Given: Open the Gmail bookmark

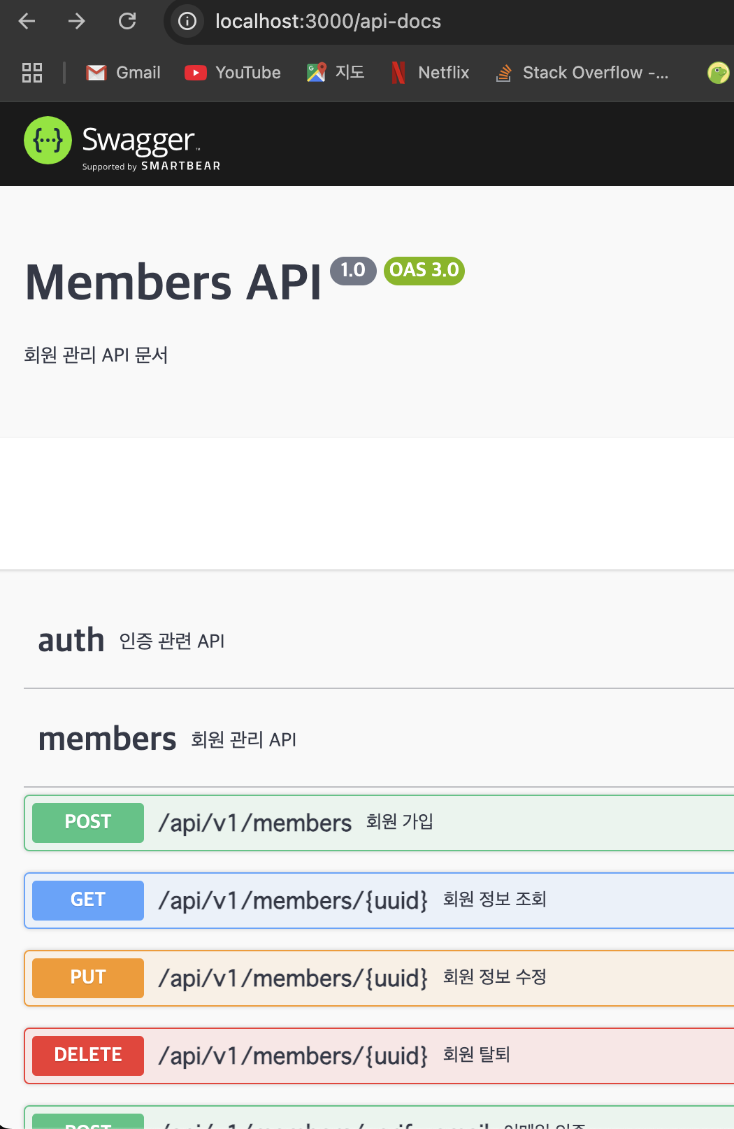Looking at the screenshot, I should point(123,73).
